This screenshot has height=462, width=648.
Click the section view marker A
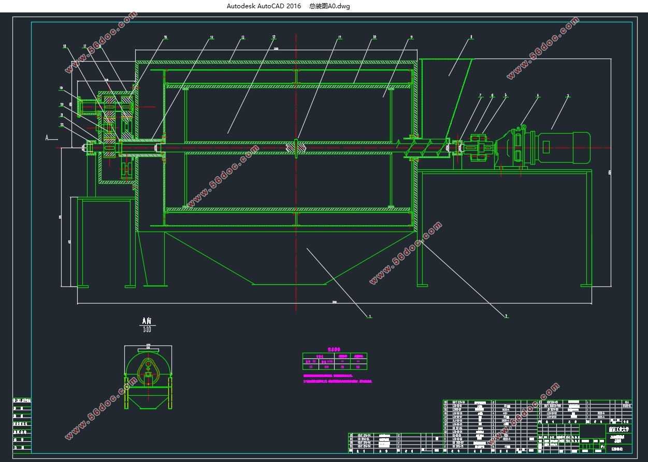[x=48, y=138]
